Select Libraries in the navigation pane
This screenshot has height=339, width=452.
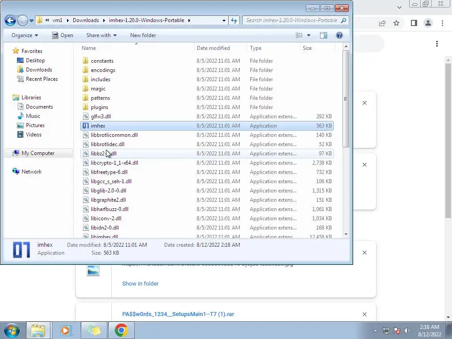31,98
